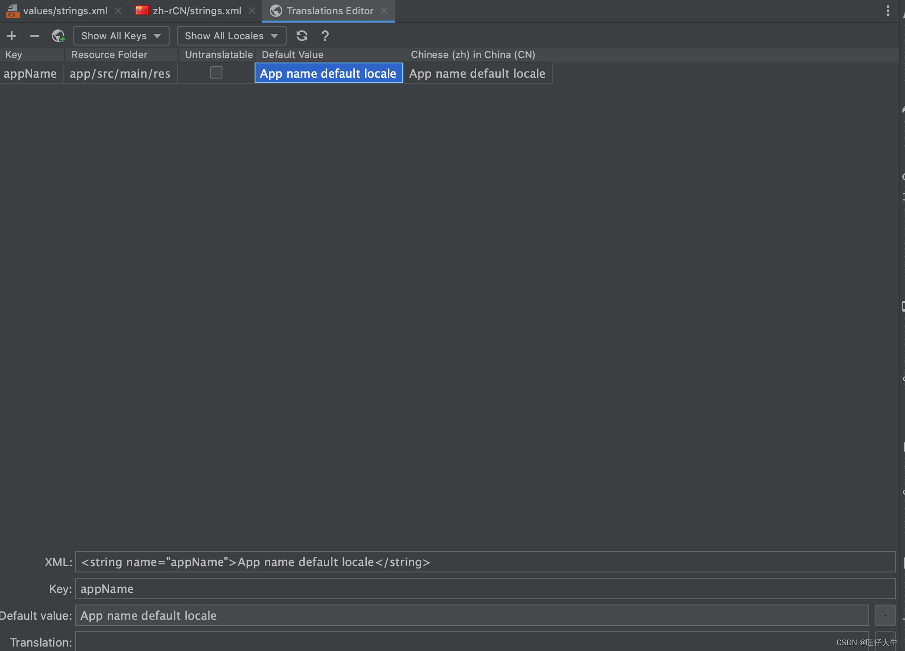Click the Remove Keys minus icon
The height and width of the screenshot is (651, 905).
pyautogui.click(x=35, y=36)
